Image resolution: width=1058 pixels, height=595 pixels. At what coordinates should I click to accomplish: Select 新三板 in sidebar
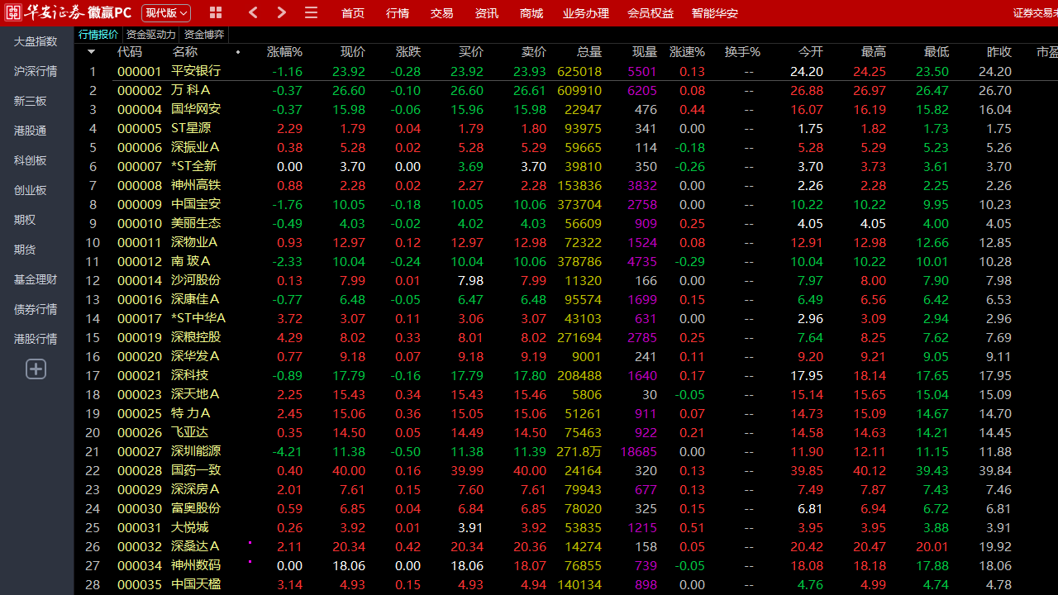[31, 101]
